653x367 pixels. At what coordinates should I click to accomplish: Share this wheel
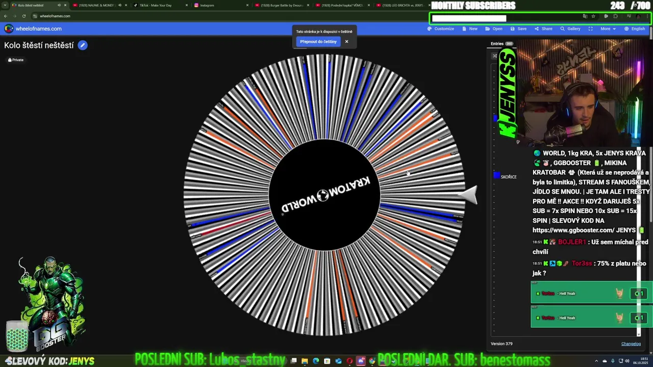pyautogui.click(x=543, y=29)
